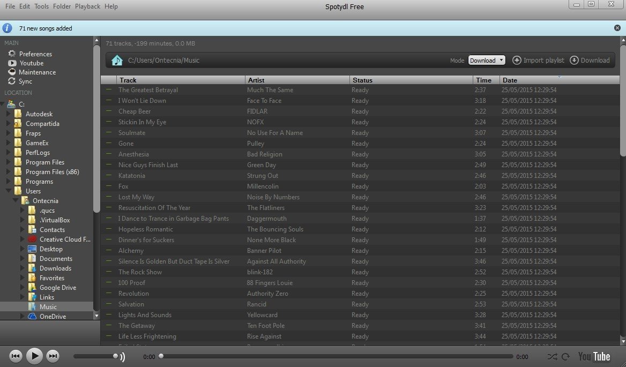The height and width of the screenshot is (367, 626).
Task: Select the Music folder in tree
Action: [48, 307]
